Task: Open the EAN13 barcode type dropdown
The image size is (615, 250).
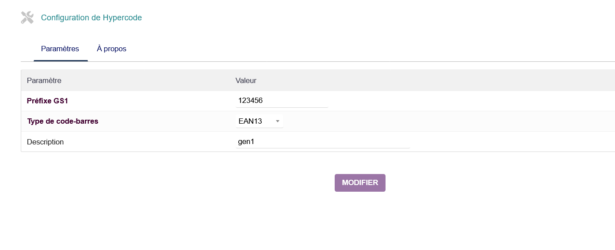Action: pos(259,121)
